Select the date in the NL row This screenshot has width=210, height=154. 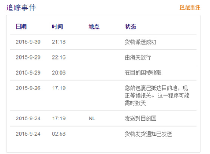[x=28, y=119]
